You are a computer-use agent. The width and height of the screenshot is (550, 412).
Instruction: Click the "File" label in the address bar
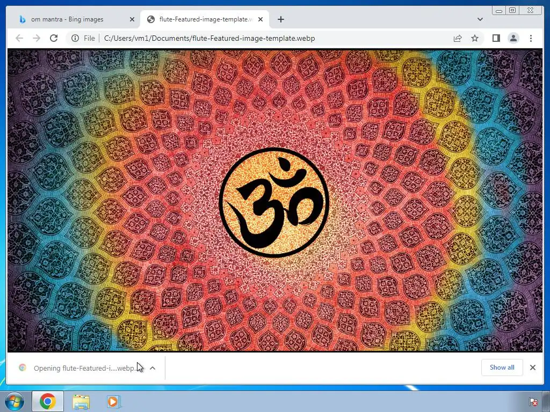click(89, 38)
